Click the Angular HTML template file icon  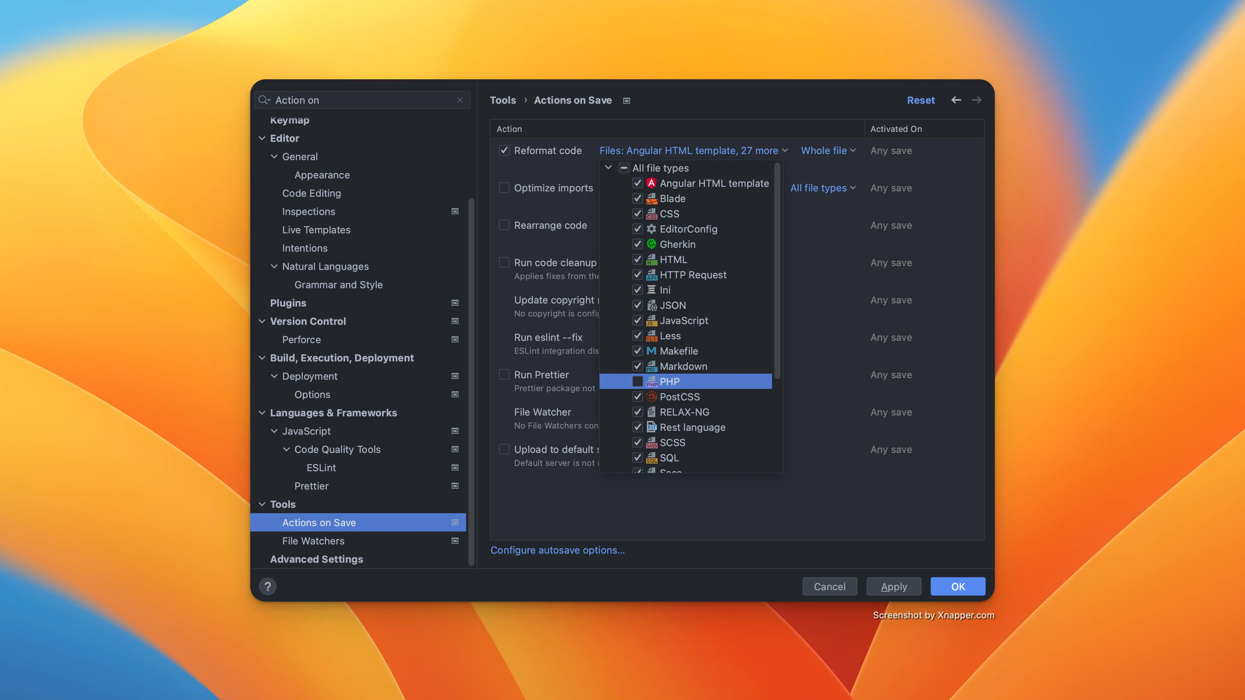[x=651, y=183]
